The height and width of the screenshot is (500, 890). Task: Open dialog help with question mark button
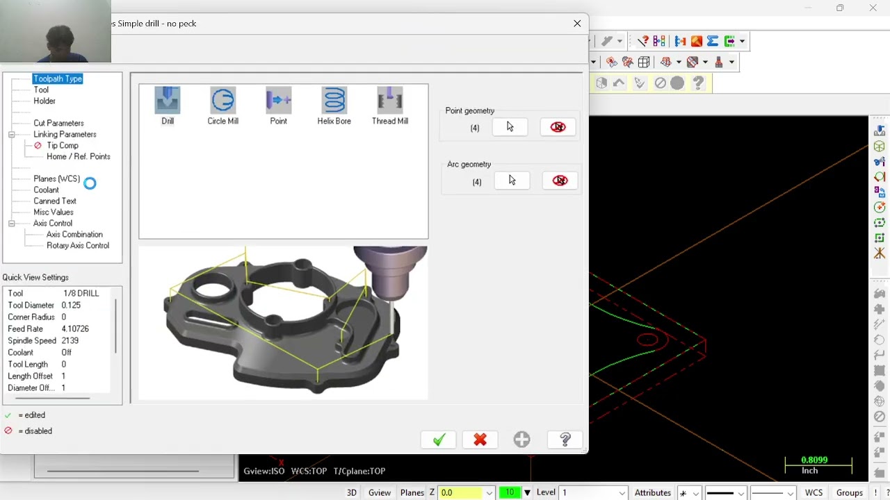pyautogui.click(x=565, y=440)
